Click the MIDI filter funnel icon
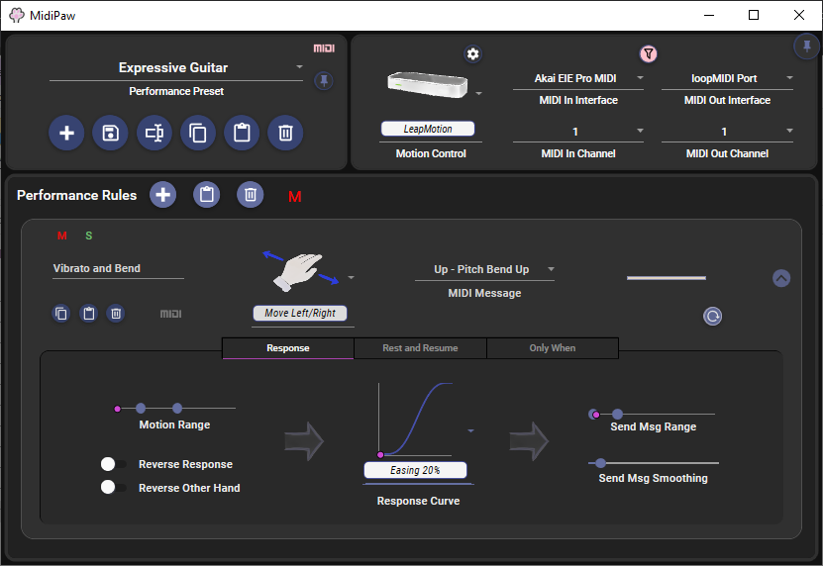The height and width of the screenshot is (566, 823). [649, 54]
